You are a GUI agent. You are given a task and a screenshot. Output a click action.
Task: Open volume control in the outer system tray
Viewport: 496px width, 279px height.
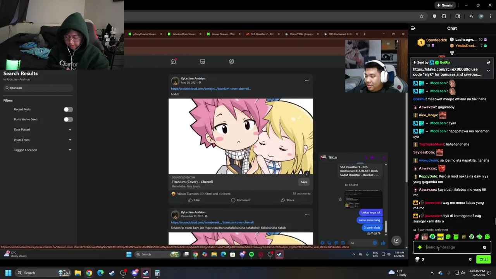463,273
